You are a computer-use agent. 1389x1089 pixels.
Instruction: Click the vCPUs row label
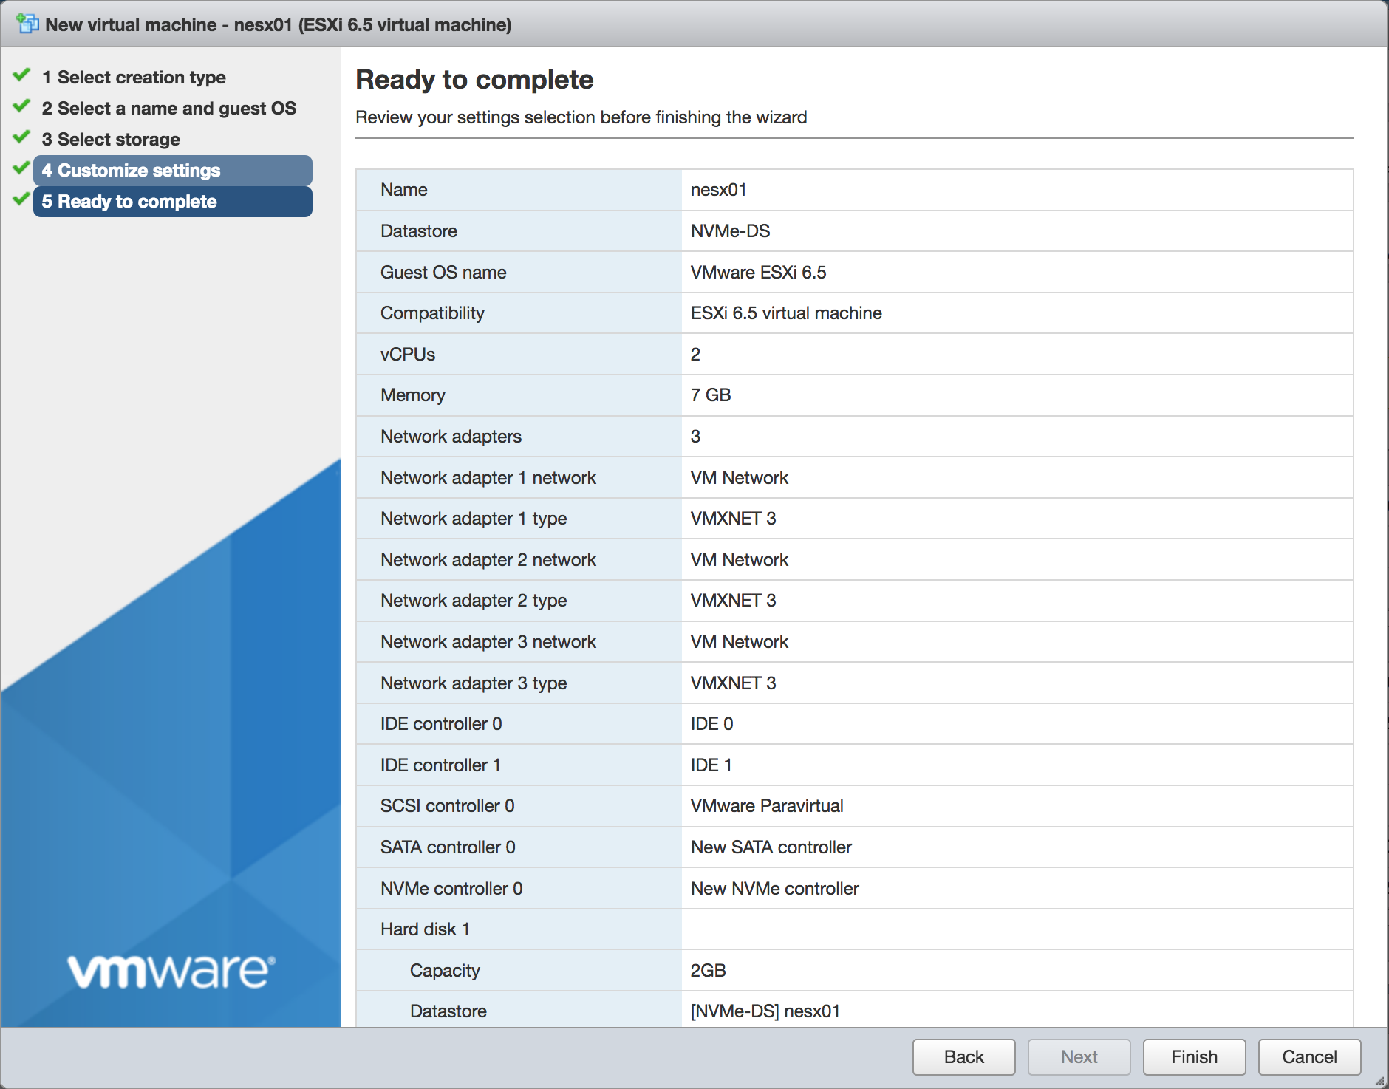coord(408,355)
